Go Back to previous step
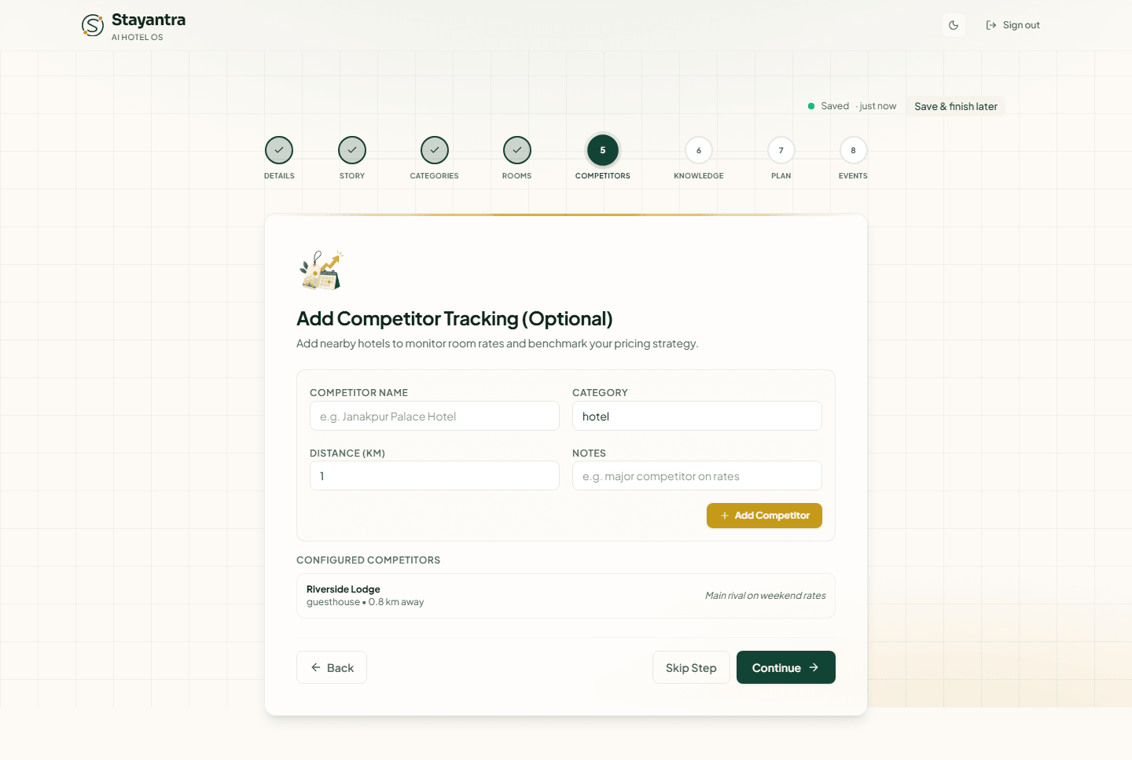Screen dimensions: 1132x760 (332, 667)
